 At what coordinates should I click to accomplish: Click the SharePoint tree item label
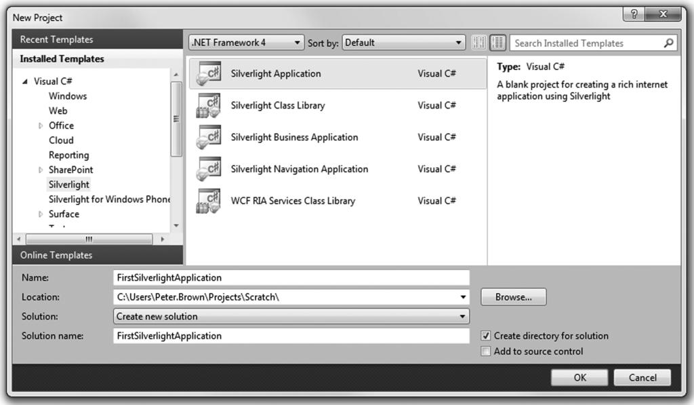pyautogui.click(x=70, y=170)
